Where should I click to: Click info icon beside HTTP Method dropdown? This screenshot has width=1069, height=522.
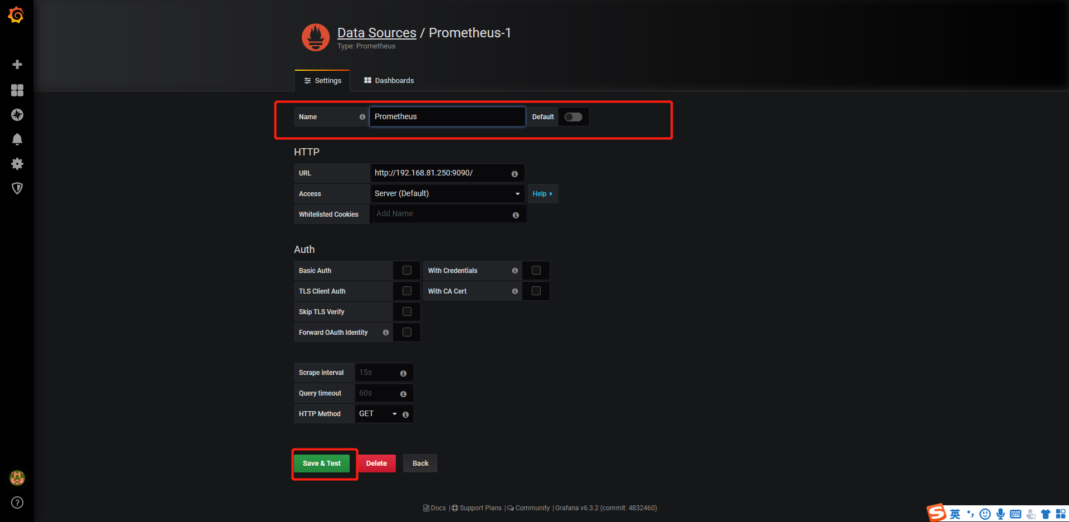405,414
